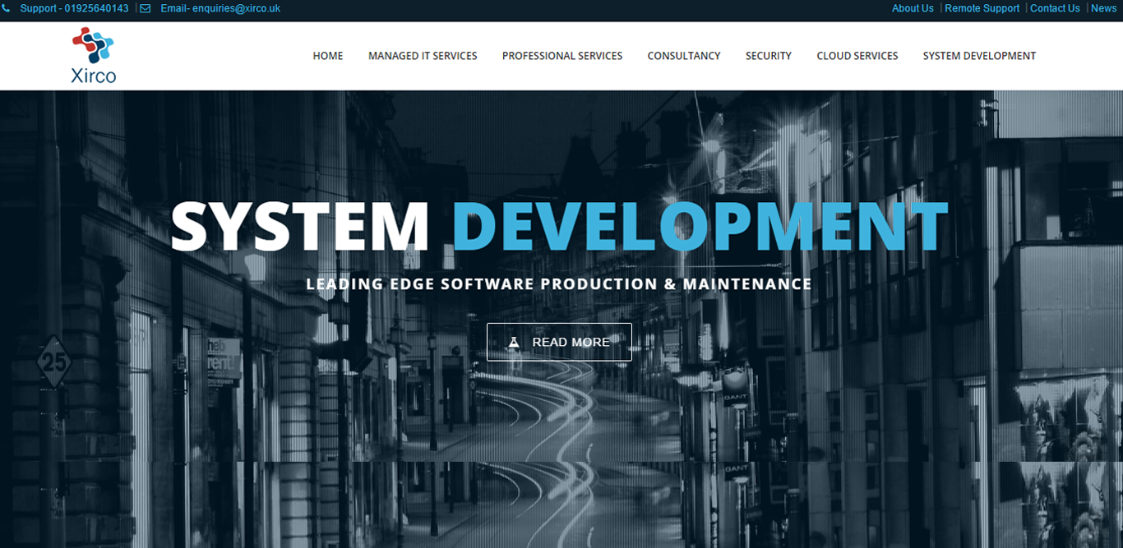Open the Professional Services menu
Viewport: 1123px width, 548px height.
(x=562, y=56)
